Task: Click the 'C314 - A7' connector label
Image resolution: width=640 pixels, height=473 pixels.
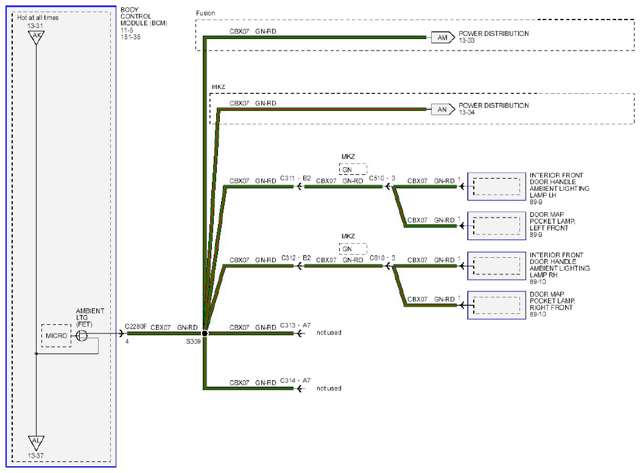Action: pyautogui.click(x=295, y=381)
